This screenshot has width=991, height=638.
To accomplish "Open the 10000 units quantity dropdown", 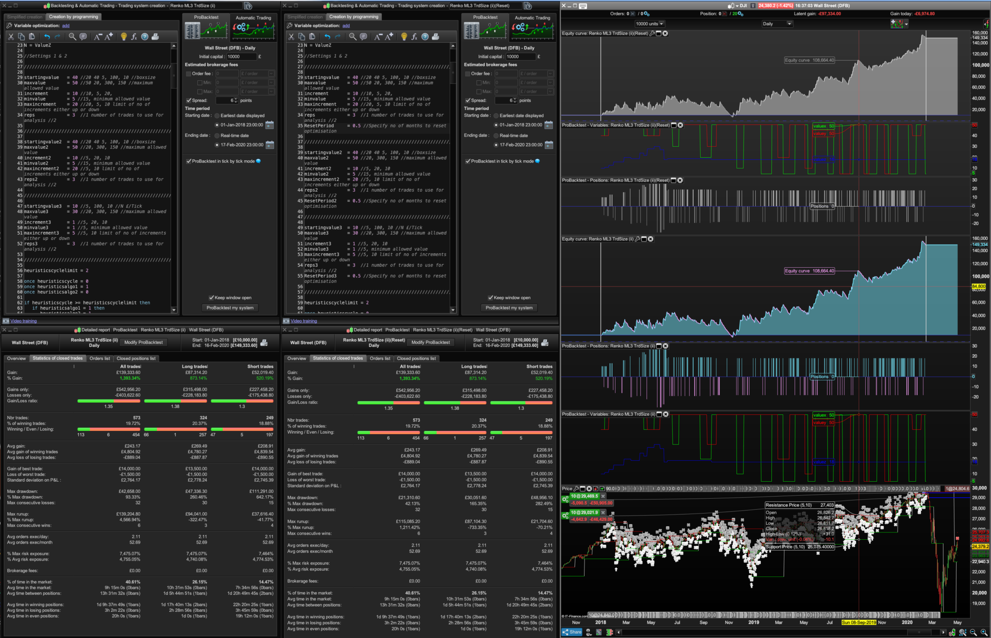I will (649, 24).
